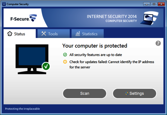Click the bar chart icon on Statistics tab
This screenshot has height=115, width=167.
coord(78,34)
